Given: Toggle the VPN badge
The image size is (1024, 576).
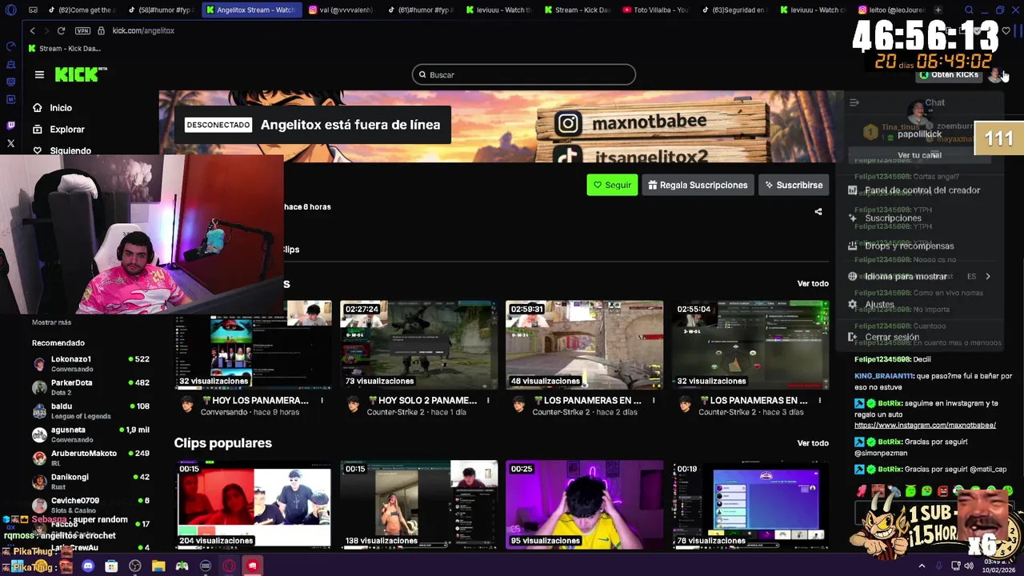Looking at the screenshot, I should [82, 30].
